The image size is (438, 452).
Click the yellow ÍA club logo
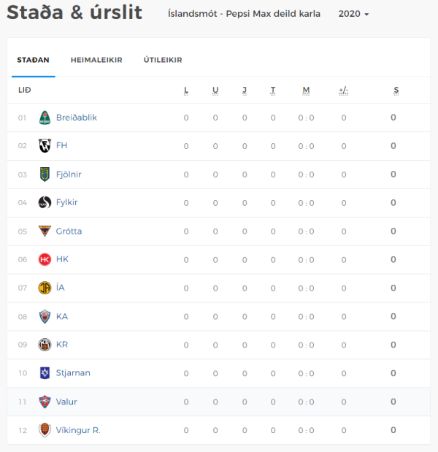45,288
